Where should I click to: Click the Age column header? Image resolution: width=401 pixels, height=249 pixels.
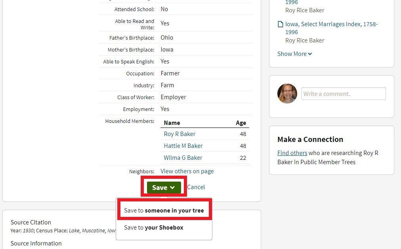241,123
